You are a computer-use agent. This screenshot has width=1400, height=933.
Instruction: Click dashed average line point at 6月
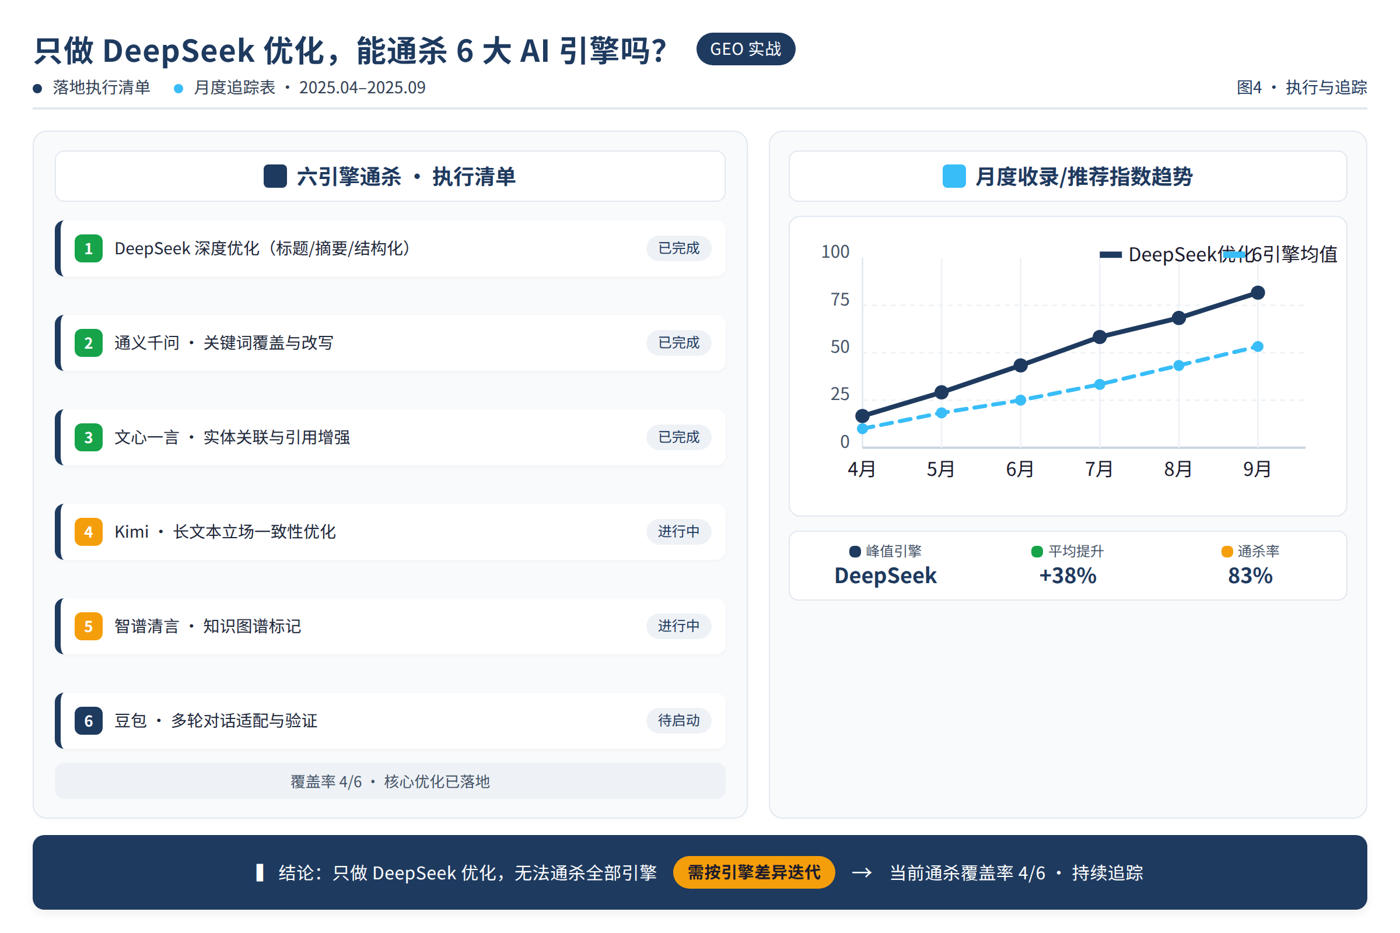coord(1021,401)
